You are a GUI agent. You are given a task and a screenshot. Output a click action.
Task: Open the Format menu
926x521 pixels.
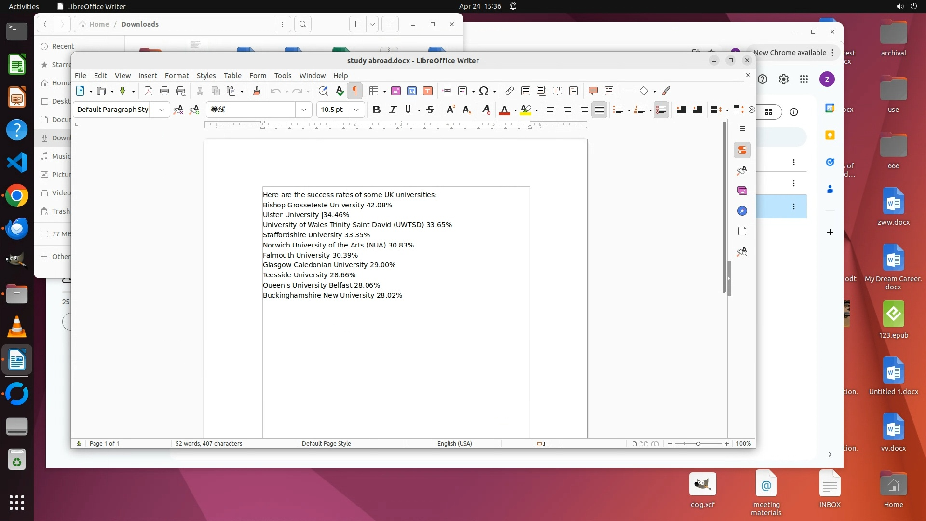tap(177, 76)
